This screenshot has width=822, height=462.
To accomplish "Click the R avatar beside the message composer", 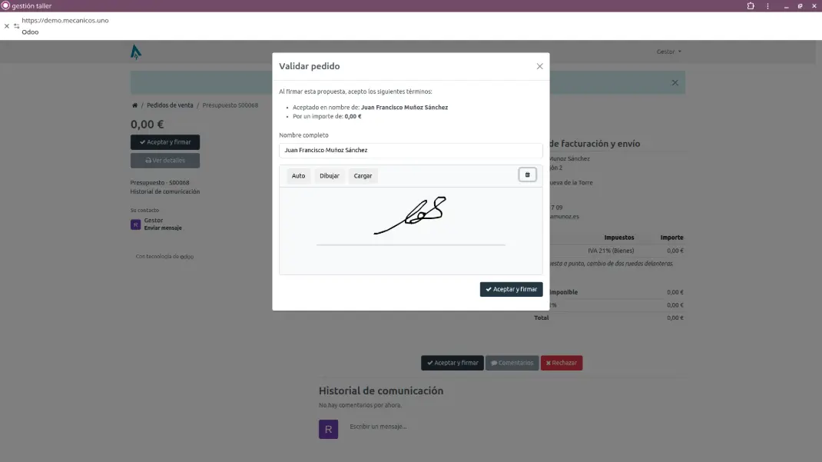I will click(328, 428).
